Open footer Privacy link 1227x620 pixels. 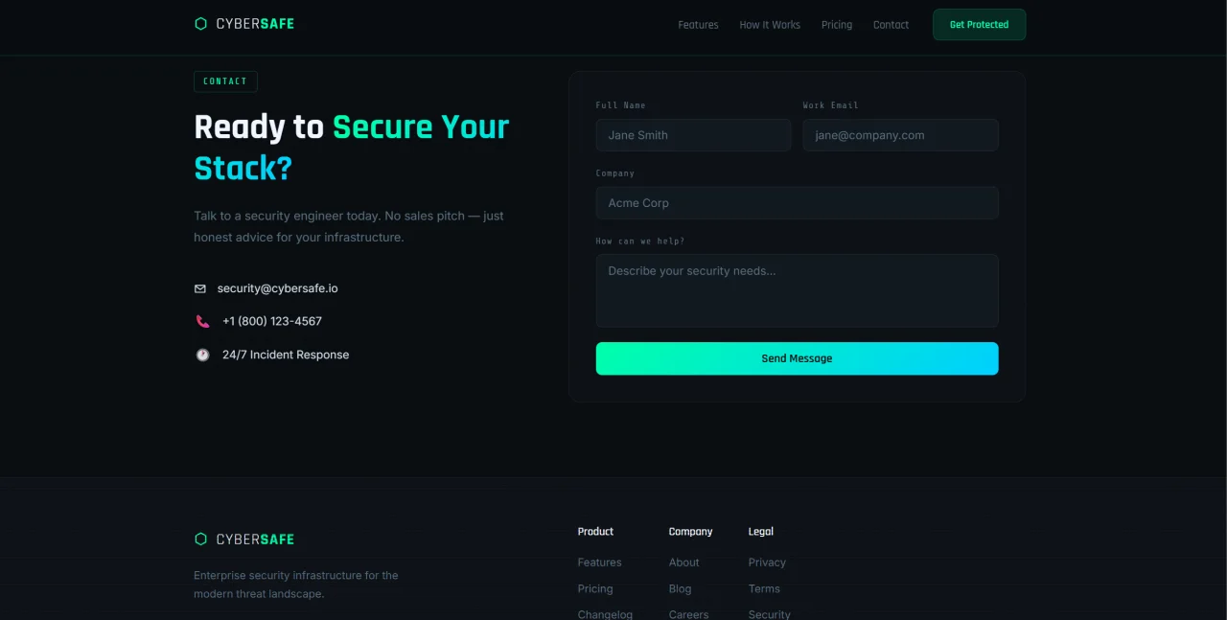[767, 563]
